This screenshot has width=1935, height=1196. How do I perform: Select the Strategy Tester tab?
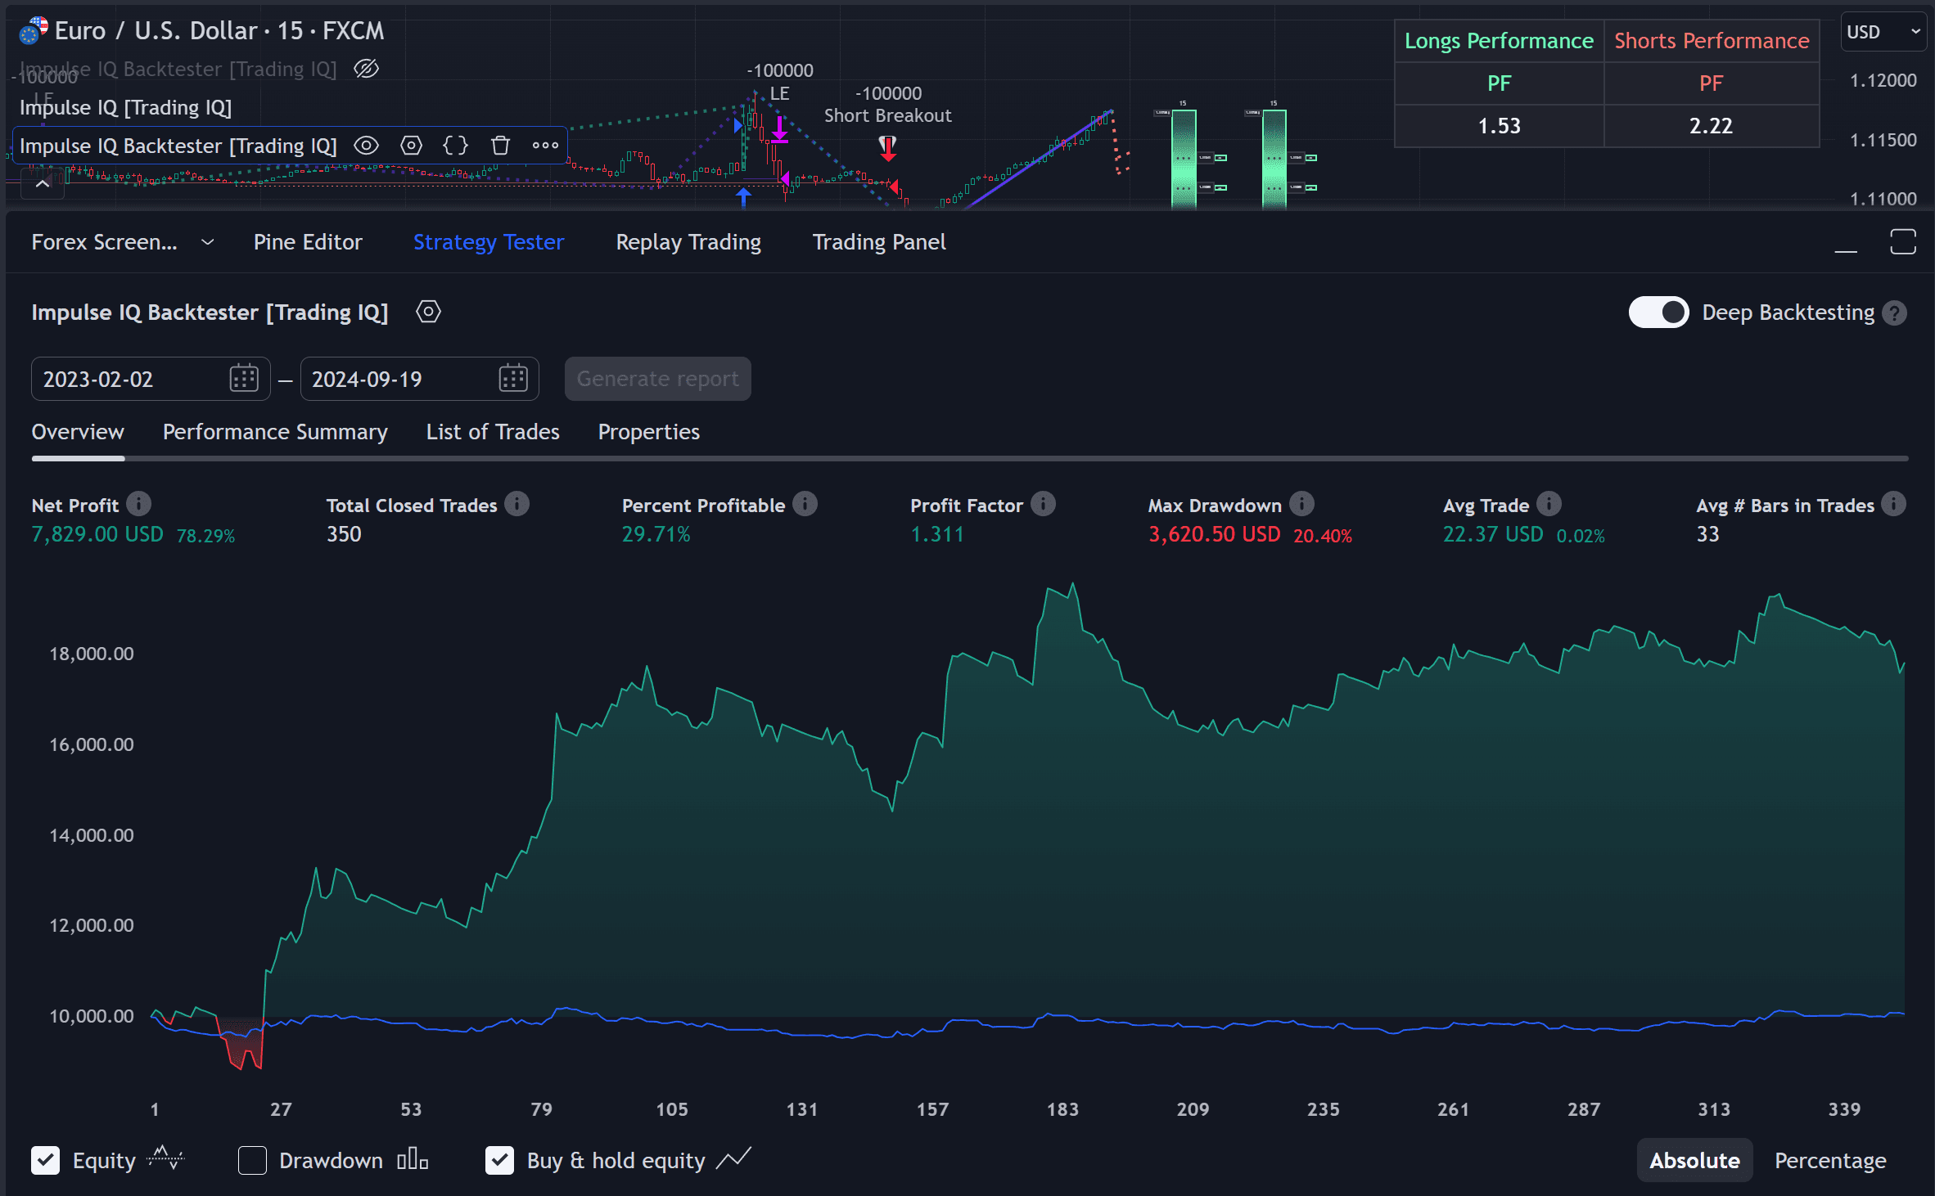489,242
